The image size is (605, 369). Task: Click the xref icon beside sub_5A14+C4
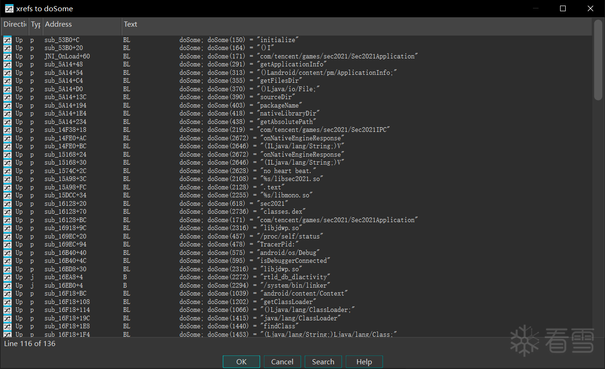tap(7, 81)
